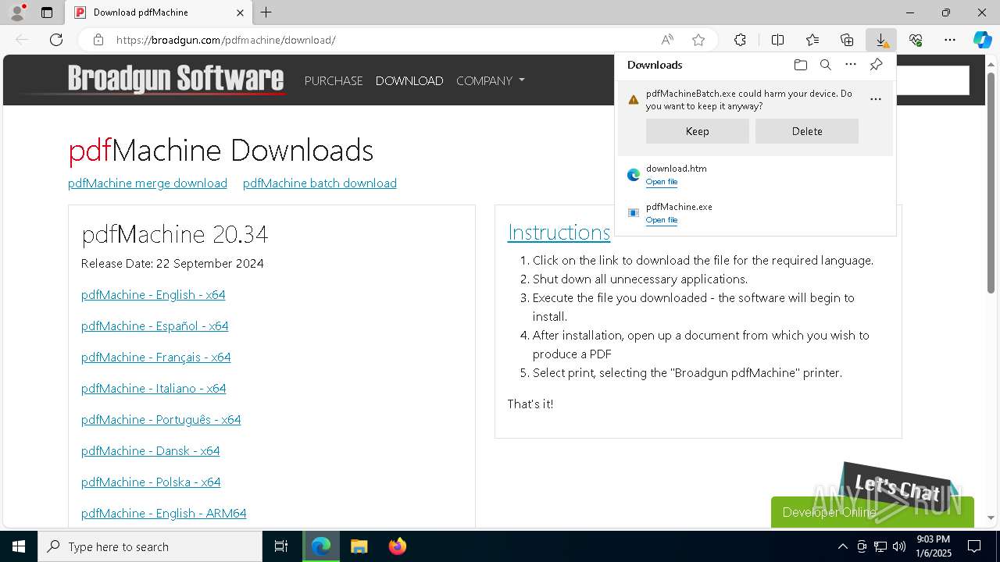Click the Instructions heading link
Image resolution: width=1000 pixels, height=562 pixels.
point(559,232)
